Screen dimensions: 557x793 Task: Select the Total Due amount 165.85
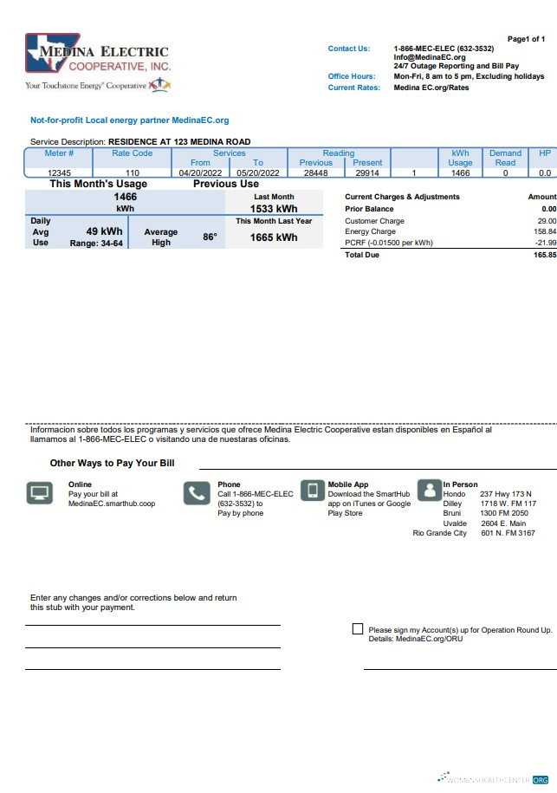(545, 255)
